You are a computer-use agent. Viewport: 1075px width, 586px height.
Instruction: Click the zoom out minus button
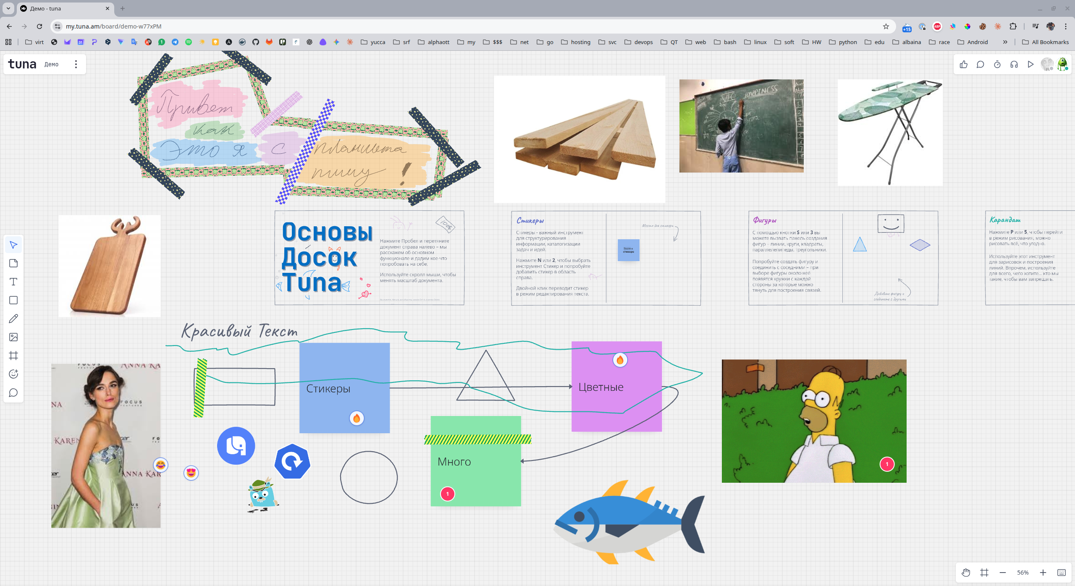(1003, 573)
